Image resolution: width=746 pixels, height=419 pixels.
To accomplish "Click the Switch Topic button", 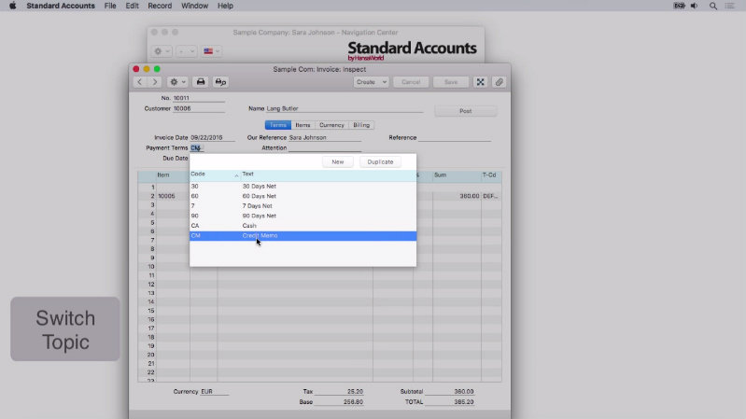I will [65, 329].
